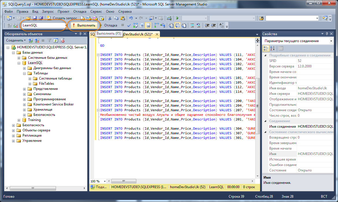Open the Параметры текущего соединения dropdown
Screen dimensions: 338x202
coord(331,41)
